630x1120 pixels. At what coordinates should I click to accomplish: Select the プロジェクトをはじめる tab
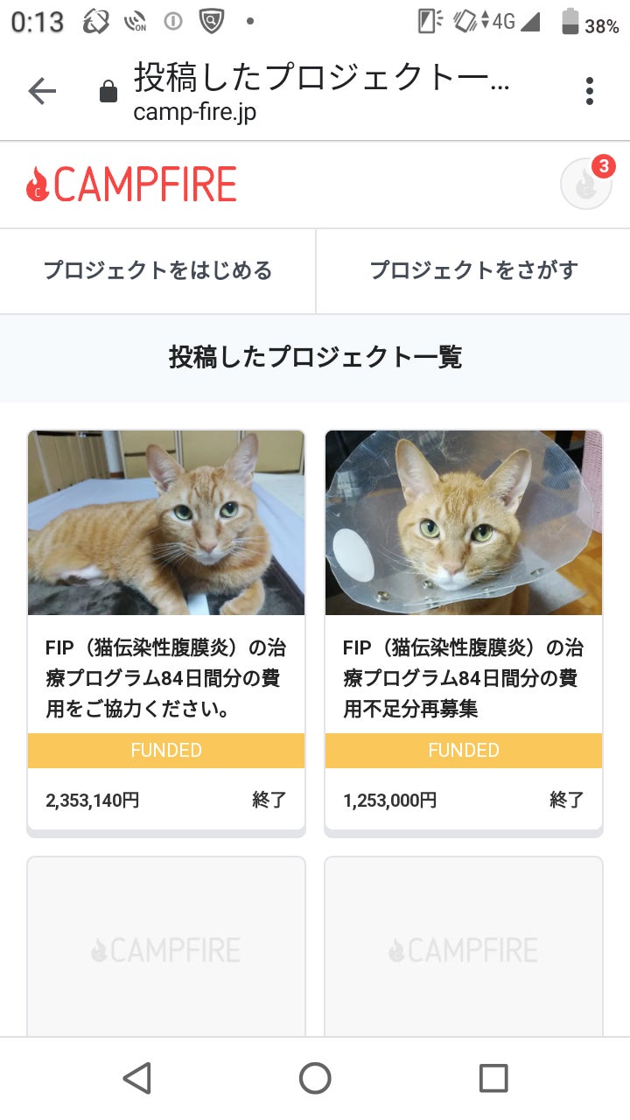(157, 270)
